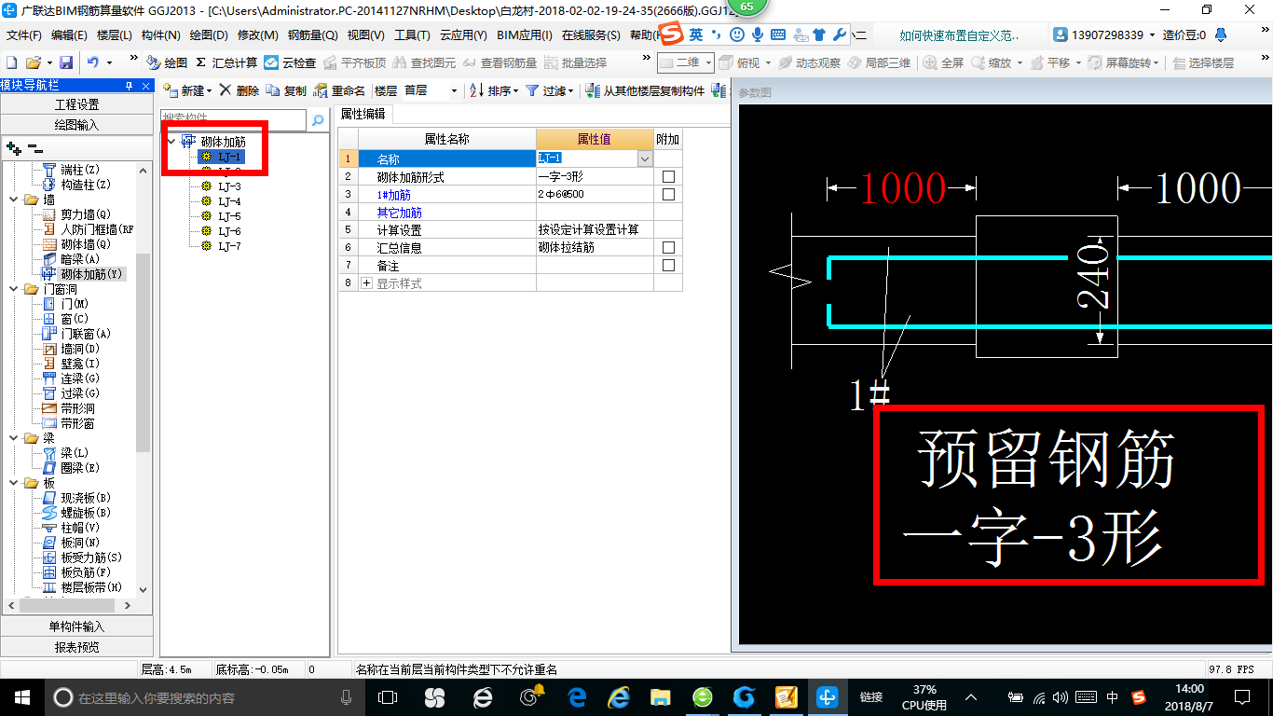Collapse the 板 folder
1273x716 pixels.
click(12, 483)
